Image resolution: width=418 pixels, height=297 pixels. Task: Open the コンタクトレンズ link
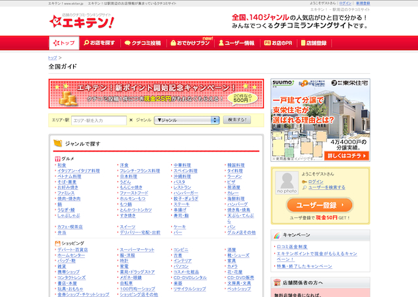point(71,277)
